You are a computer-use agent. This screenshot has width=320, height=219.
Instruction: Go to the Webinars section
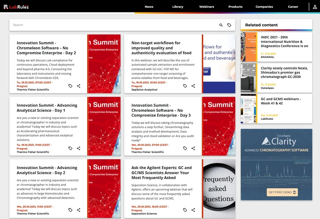click(x=207, y=7)
